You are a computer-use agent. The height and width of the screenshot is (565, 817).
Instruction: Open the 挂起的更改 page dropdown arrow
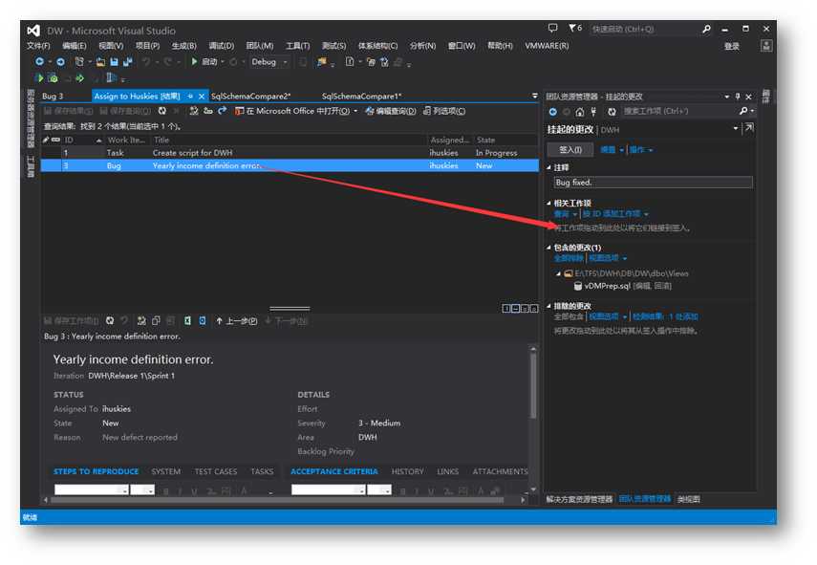tap(736, 128)
